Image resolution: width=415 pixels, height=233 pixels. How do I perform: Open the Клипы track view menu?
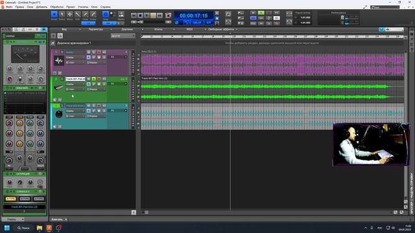158,29
